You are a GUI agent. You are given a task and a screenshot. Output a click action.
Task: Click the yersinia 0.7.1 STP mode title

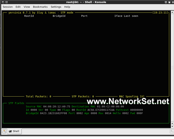point(41,13)
